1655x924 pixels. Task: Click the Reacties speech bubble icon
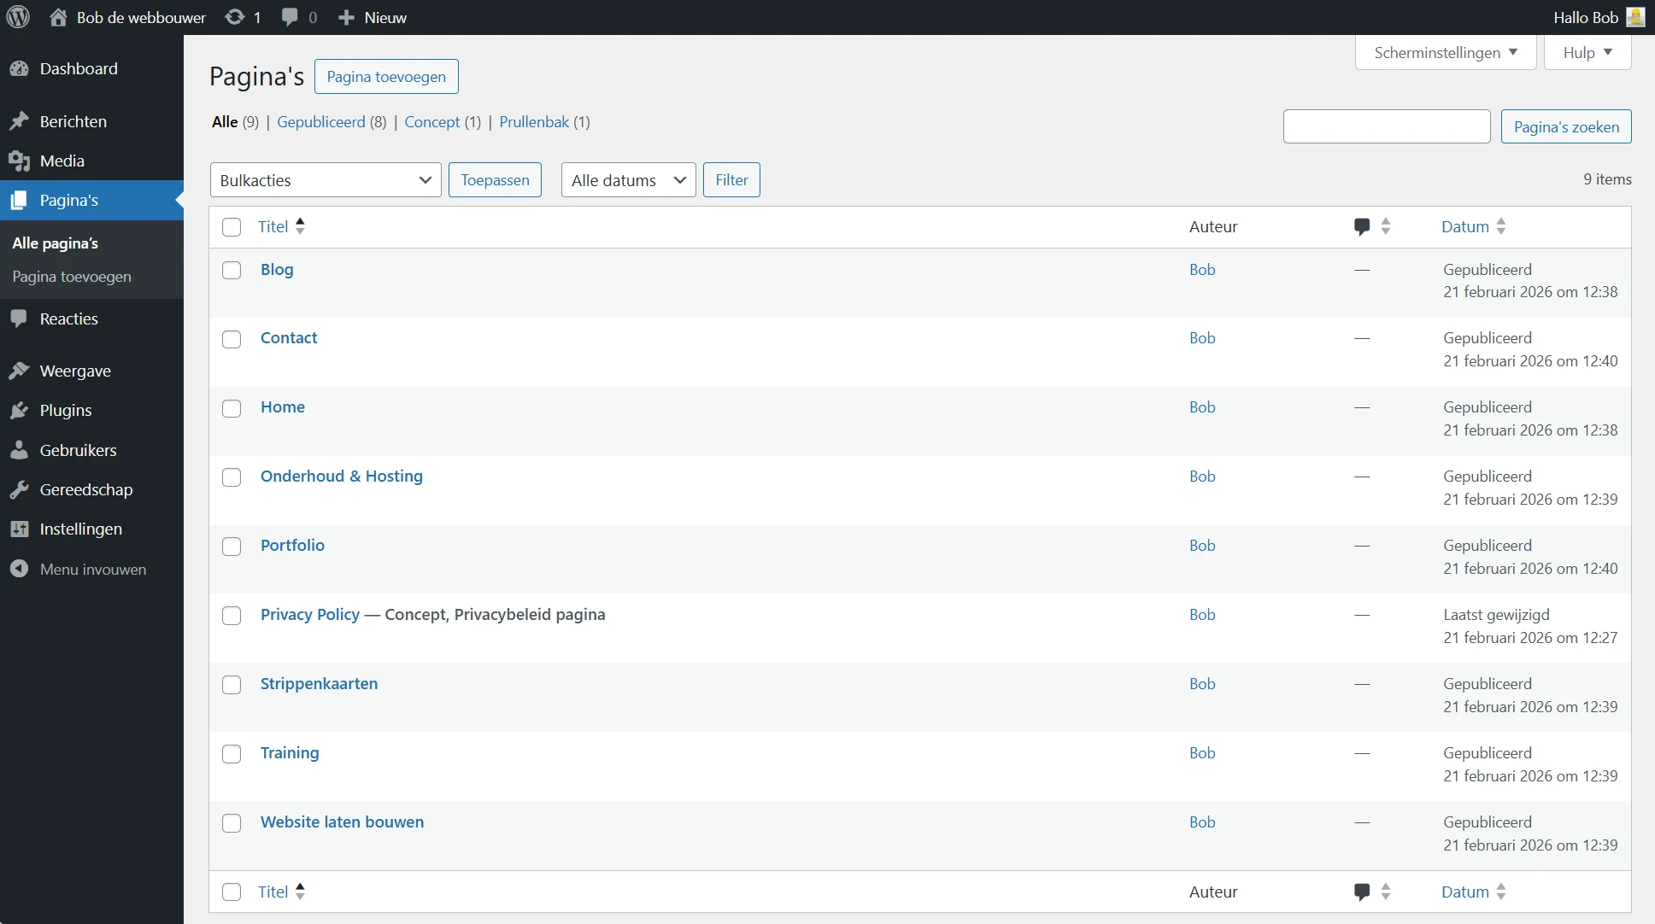(x=19, y=319)
